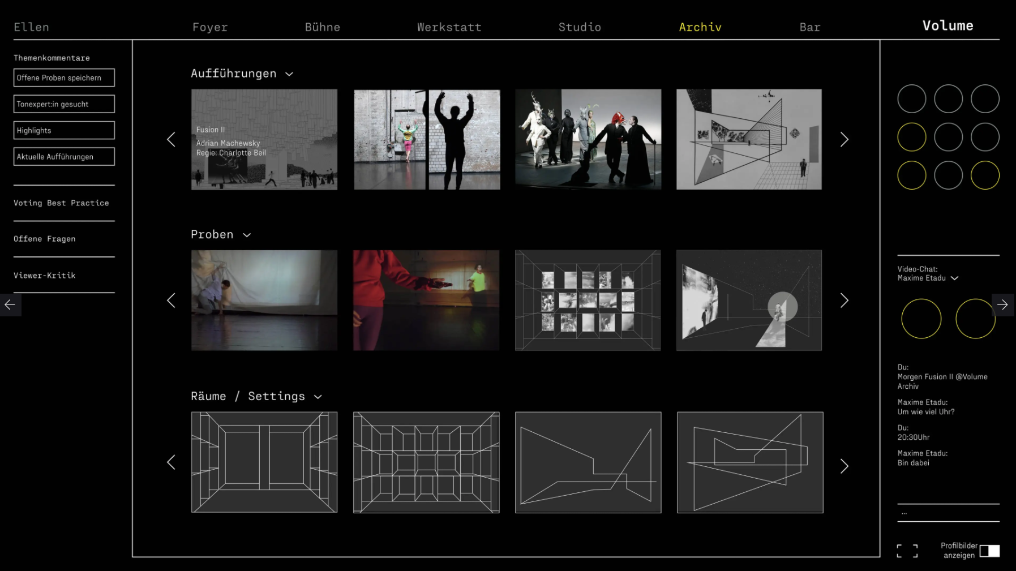Go to next Aufführungen thumbnails

(844, 140)
